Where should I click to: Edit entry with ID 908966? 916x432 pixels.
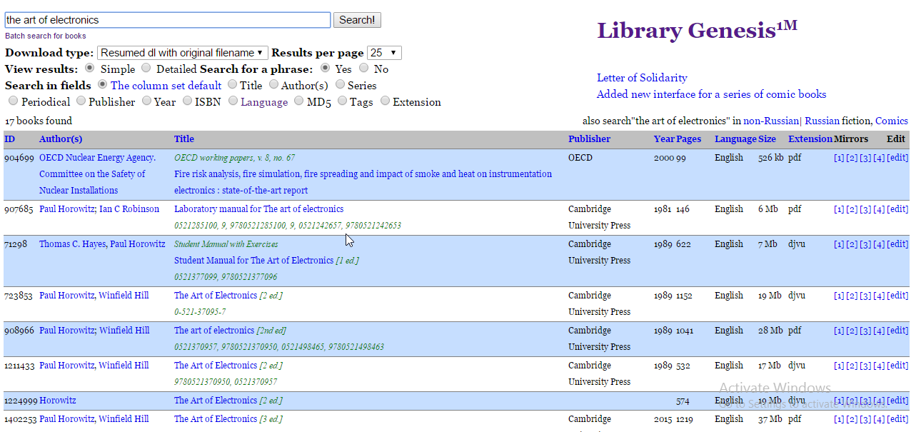(x=897, y=331)
